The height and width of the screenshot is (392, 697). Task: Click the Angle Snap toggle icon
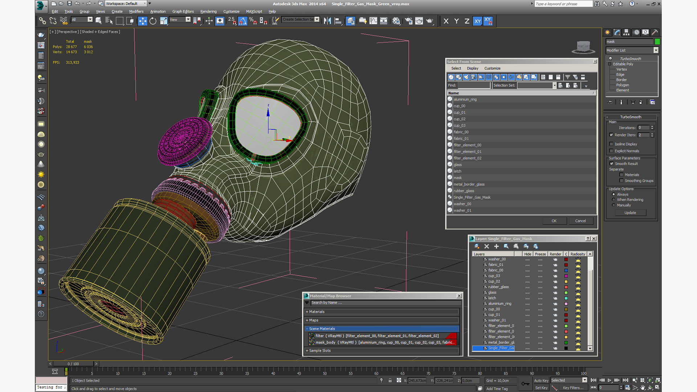point(242,21)
